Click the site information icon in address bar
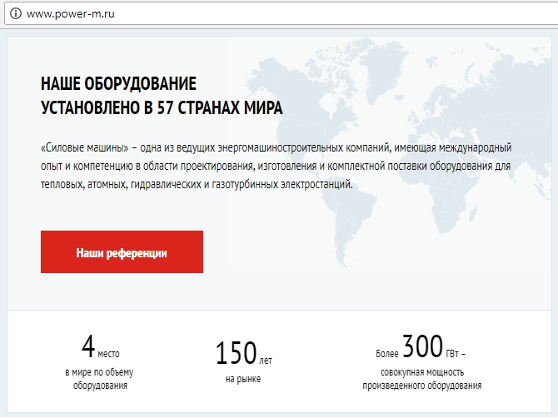Image resolution: width=558 pixels, height=418 pixels. tap(15, 14)
